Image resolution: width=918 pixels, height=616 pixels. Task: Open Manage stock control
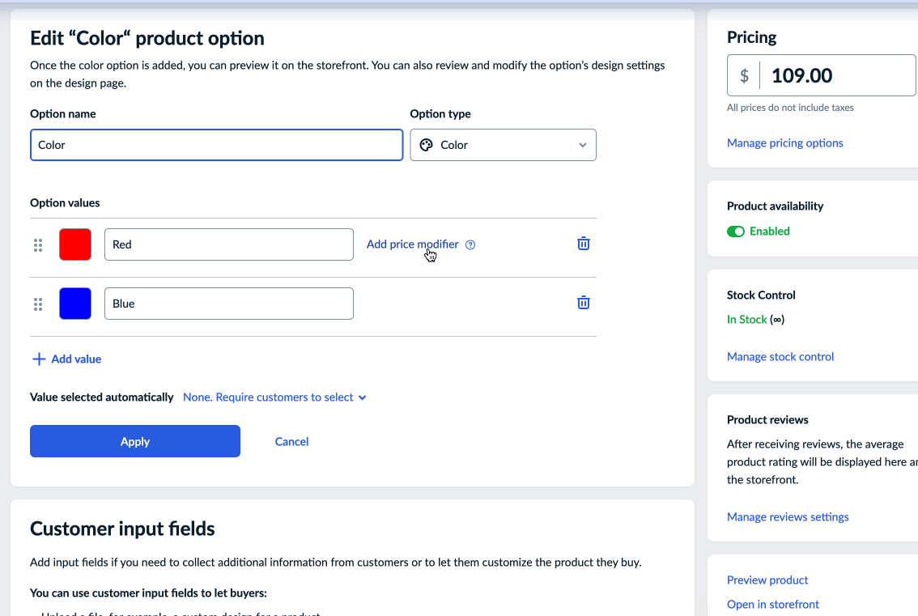[x=780, y=357]
